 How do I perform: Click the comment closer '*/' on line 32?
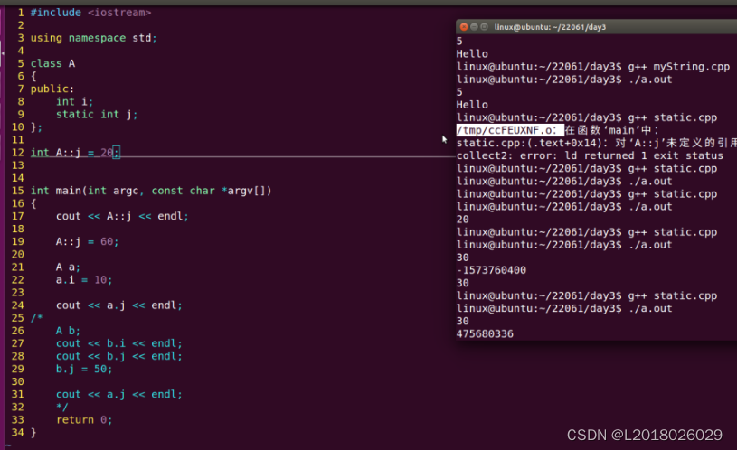coord(62,407)
